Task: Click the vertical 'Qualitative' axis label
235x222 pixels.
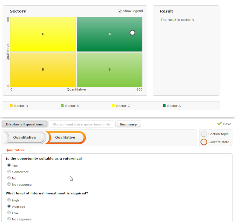Action: pos(8,52)
